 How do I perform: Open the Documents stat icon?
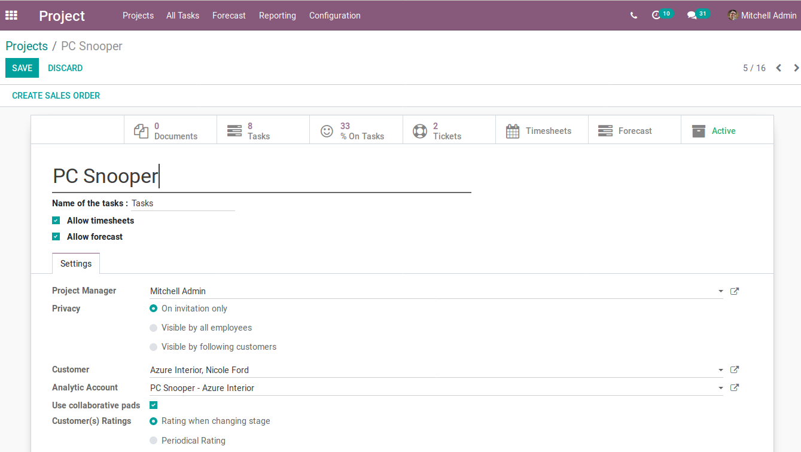pyautogui.click(x=141, y=131)
